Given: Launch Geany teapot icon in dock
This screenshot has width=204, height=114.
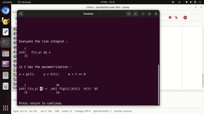Looking at the screenshot, I should (5, 21).
